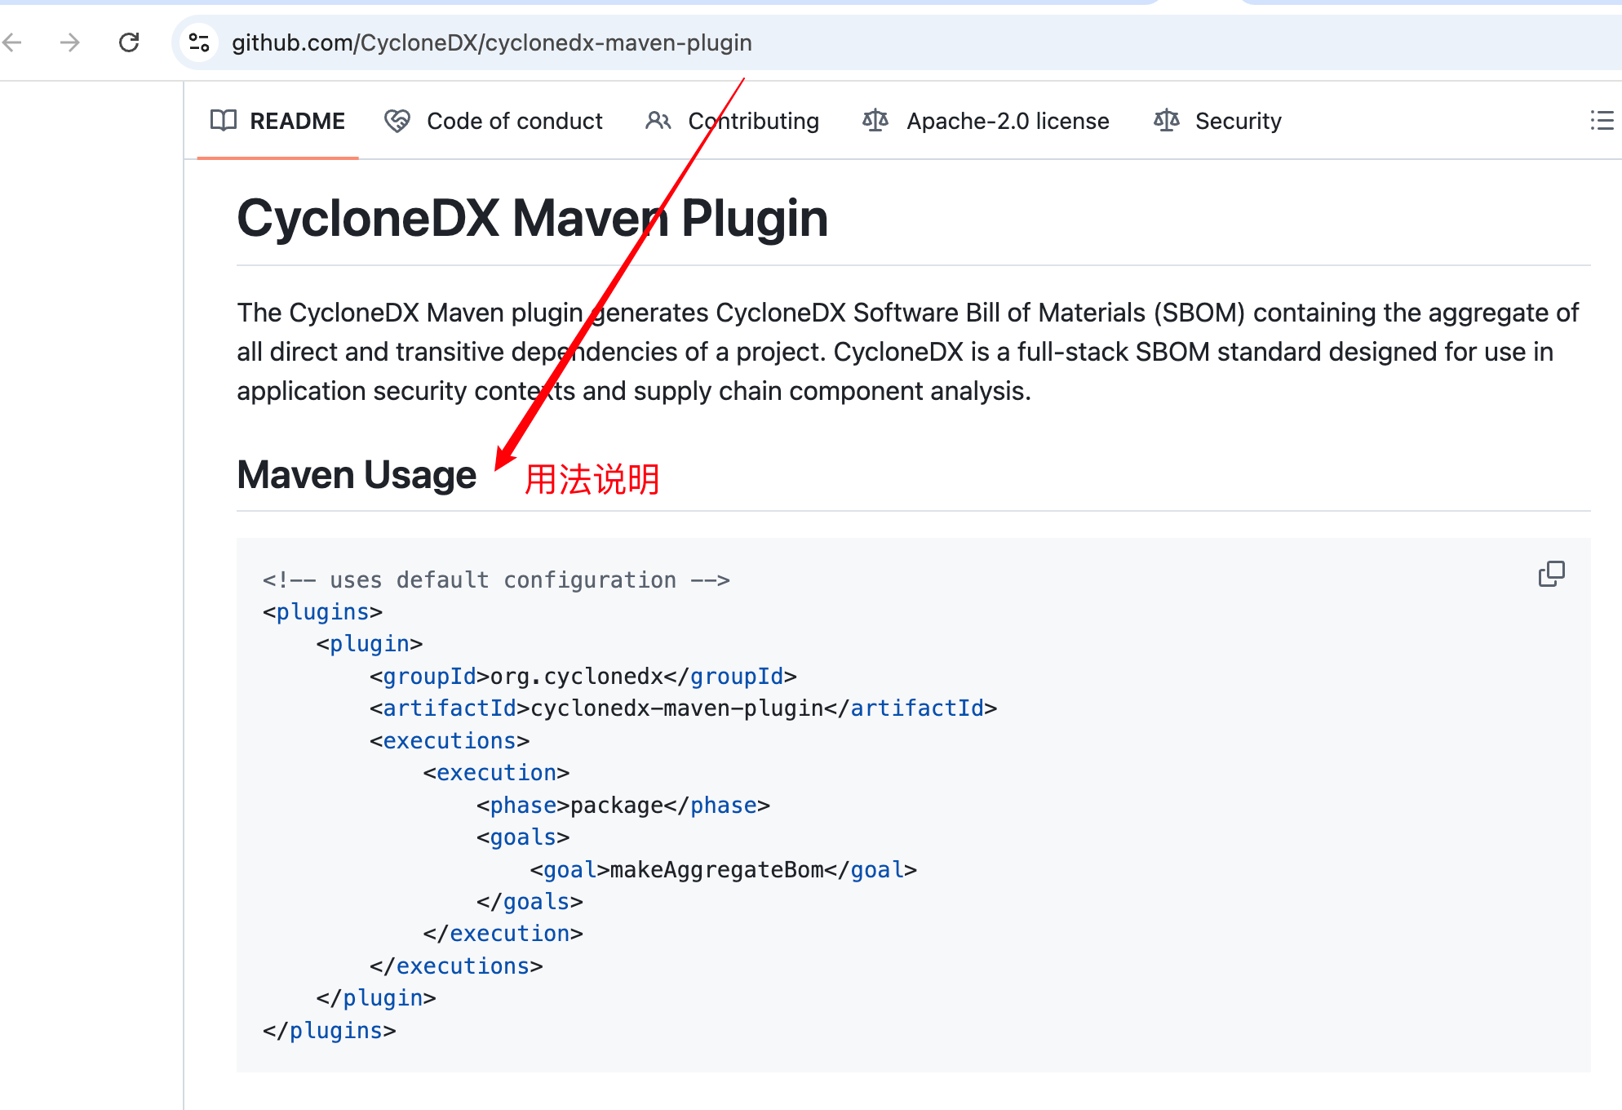Click the CycloneDX Maven Plugin heading
The width and height of the screenshot is (1622, 1110).
point(532,219)
